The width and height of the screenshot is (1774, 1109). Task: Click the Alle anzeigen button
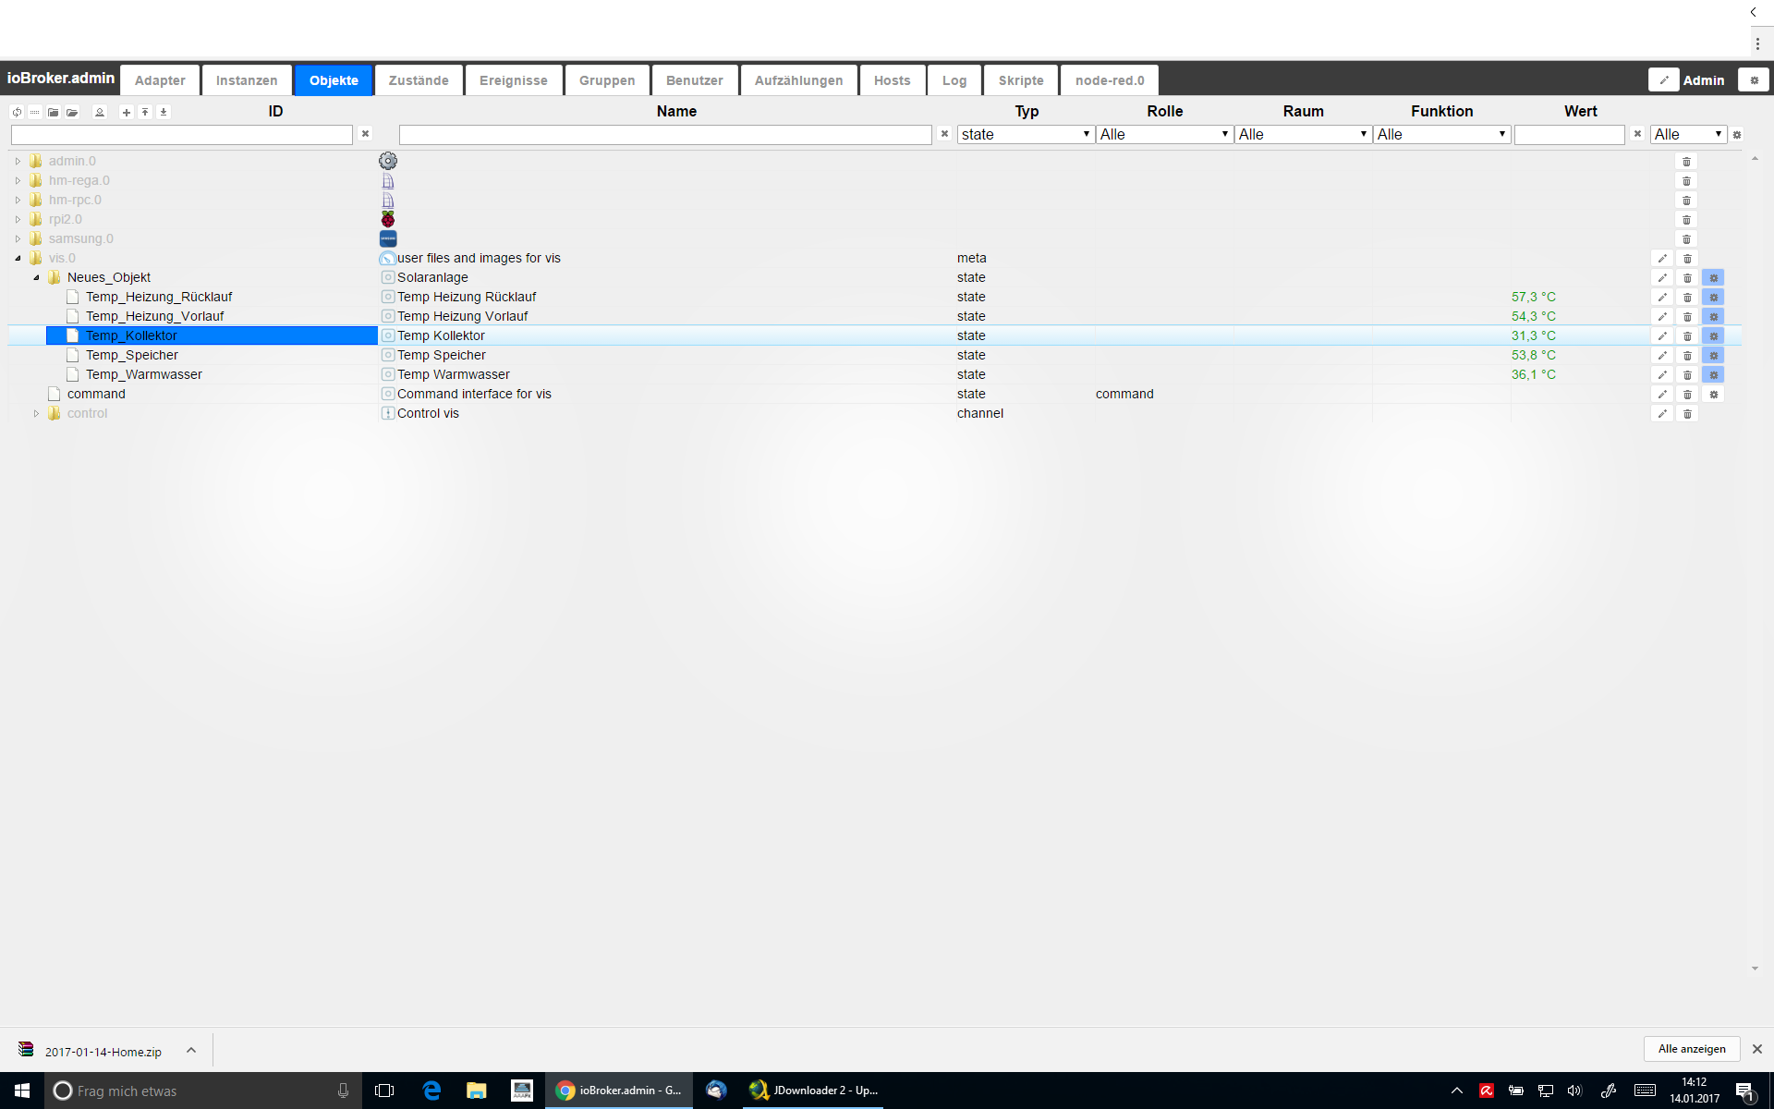(x=1691, y=1049)
